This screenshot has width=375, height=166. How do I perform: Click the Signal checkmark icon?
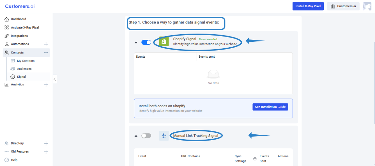(x=13, y=77)
